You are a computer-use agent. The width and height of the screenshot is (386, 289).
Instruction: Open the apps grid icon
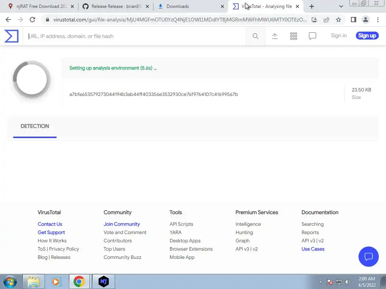(x=293, y=36)
